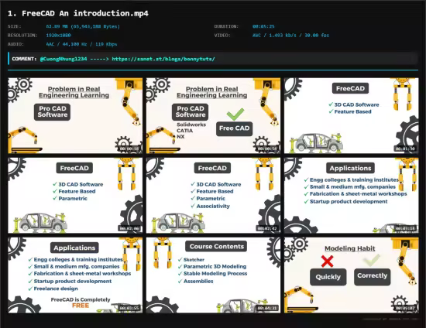Open the thumbnail showing only Pro CAD Software
This screenshot has height=328, width=426.
[x=75, y=115]
